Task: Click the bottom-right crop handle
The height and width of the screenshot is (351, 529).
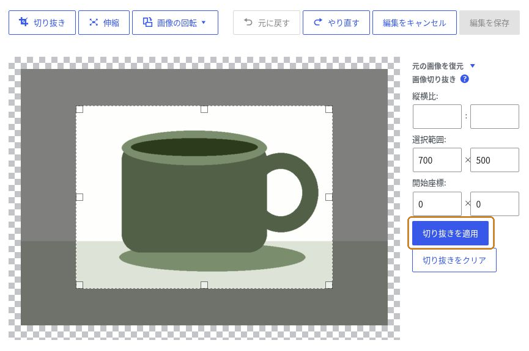Action: [329, 285]
